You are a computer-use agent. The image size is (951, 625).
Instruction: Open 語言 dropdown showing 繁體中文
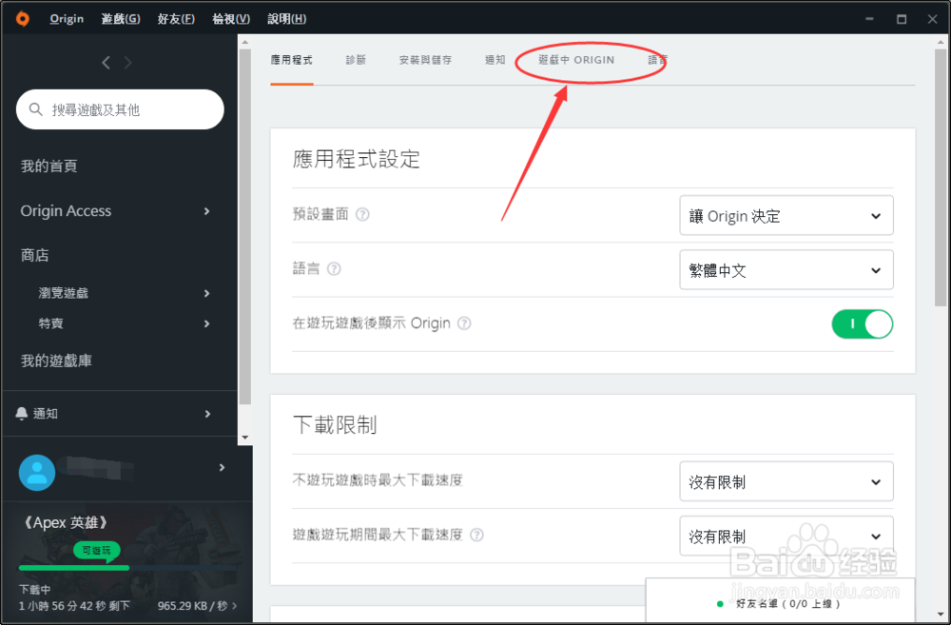coord(786,270)
